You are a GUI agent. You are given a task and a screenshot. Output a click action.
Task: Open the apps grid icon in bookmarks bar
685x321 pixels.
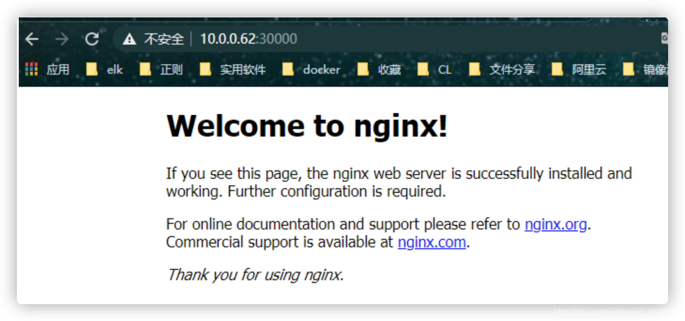(x=31, y=69)
